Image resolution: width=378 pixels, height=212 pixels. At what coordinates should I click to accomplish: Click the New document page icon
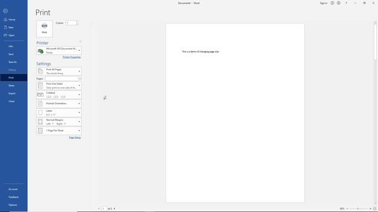[5, 28]
